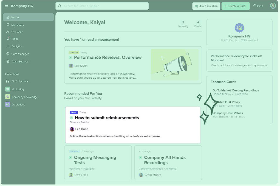The height and width of the screenshot is (186, 280).
Task: Open All Collections in sidebar
Action: [20, 81]
